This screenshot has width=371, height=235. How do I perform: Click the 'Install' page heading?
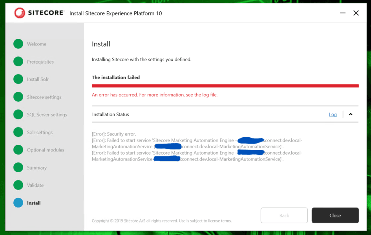101,44
